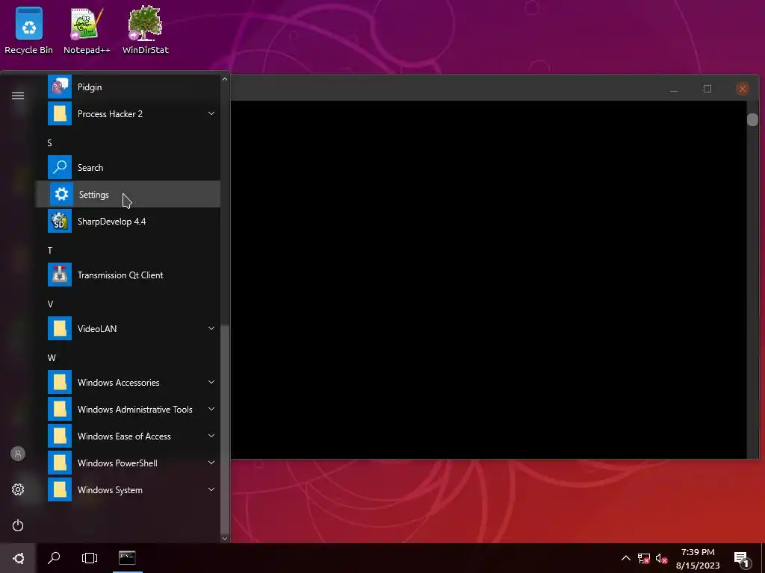Click inside the black console area

tap(489, 280)
